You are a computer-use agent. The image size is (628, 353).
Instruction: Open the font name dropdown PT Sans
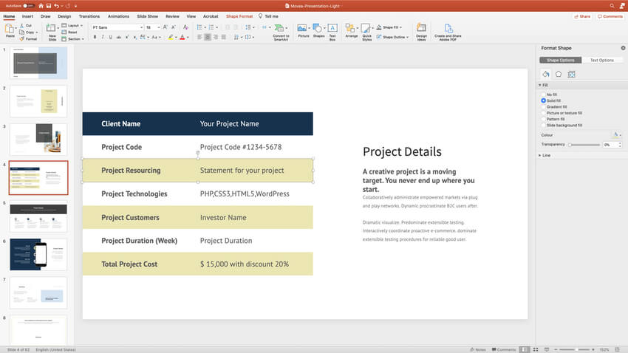point(117,27)
